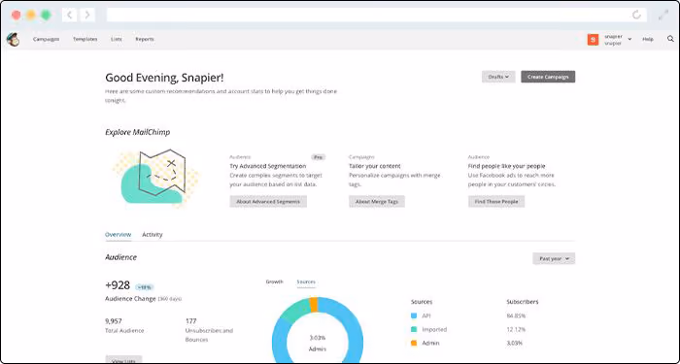This screenshot has height=364, width=680.
Task: Switch to the Overview tab
Action: click(118, 235)
